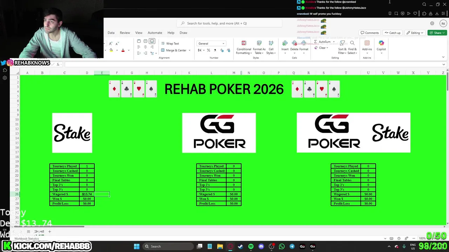This screenshot has height=252, width=449.
Task: Toggle Align Left
Action: [139, 47]
